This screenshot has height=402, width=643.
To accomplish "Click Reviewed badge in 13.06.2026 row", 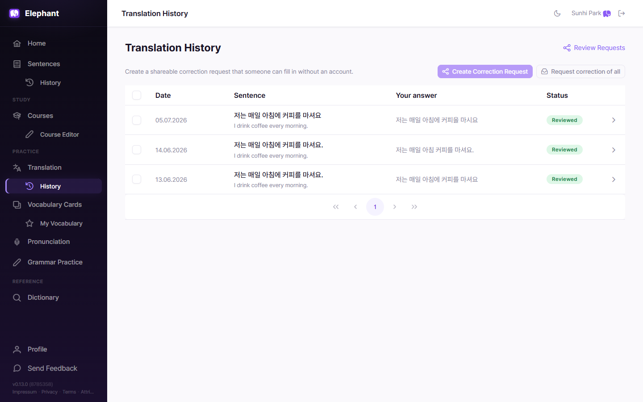I will [x=564, y=179].
